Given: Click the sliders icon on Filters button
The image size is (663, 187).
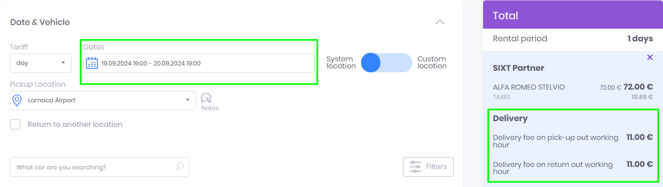Looking at the screenshot, I should (x=415, y=167).
